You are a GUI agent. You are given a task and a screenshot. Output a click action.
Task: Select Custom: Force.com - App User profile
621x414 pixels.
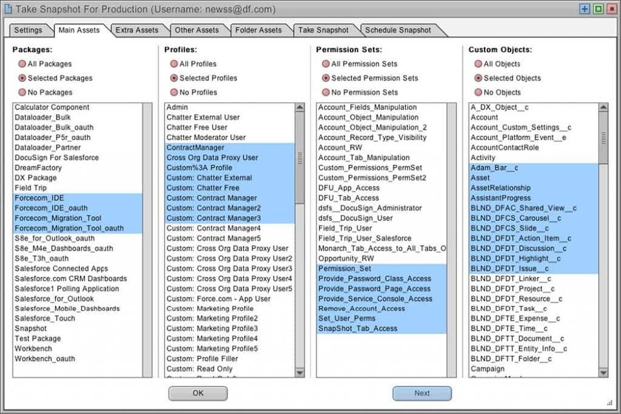click(x=230, y=298)
